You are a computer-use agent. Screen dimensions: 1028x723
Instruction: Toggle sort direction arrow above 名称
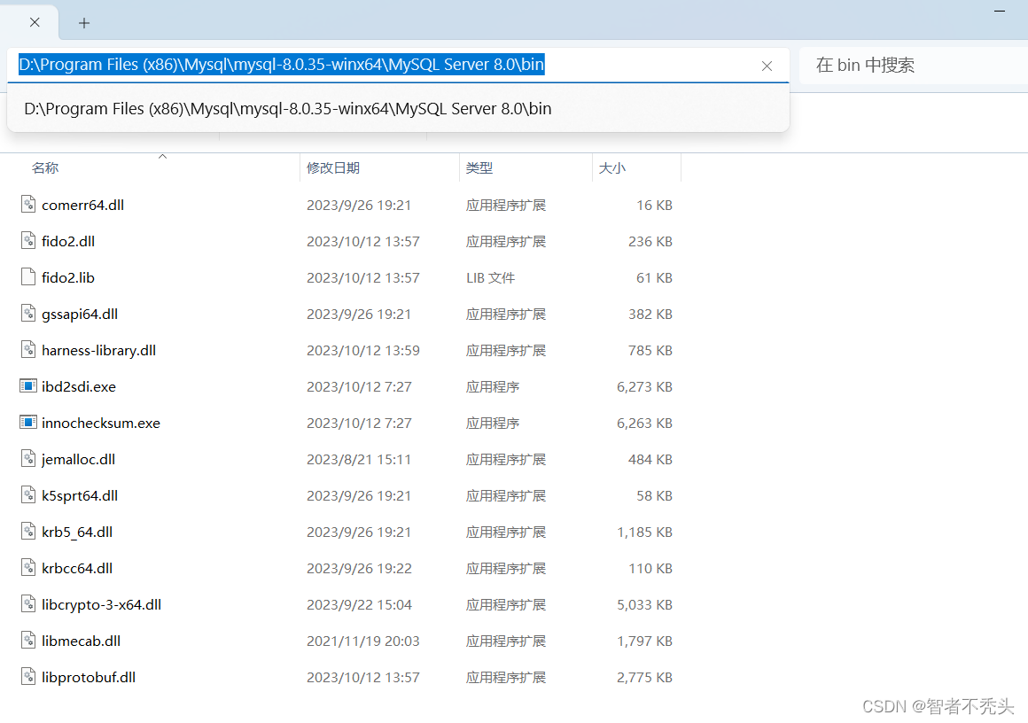pos(162,156)
